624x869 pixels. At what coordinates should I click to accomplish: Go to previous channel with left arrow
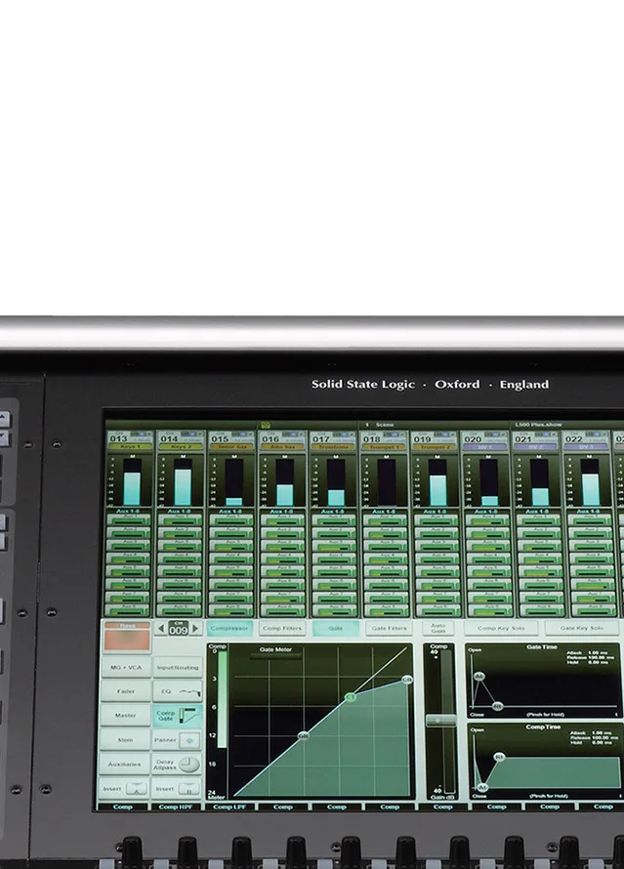point(161,629)
